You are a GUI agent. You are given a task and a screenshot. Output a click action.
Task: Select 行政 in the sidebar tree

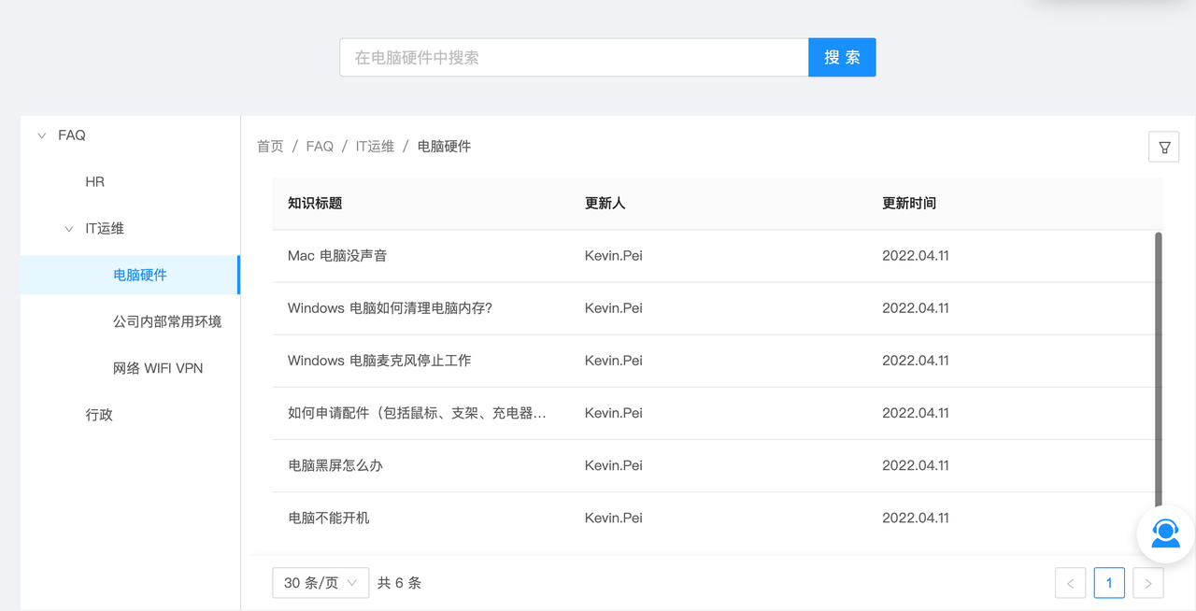pos(99,415)
